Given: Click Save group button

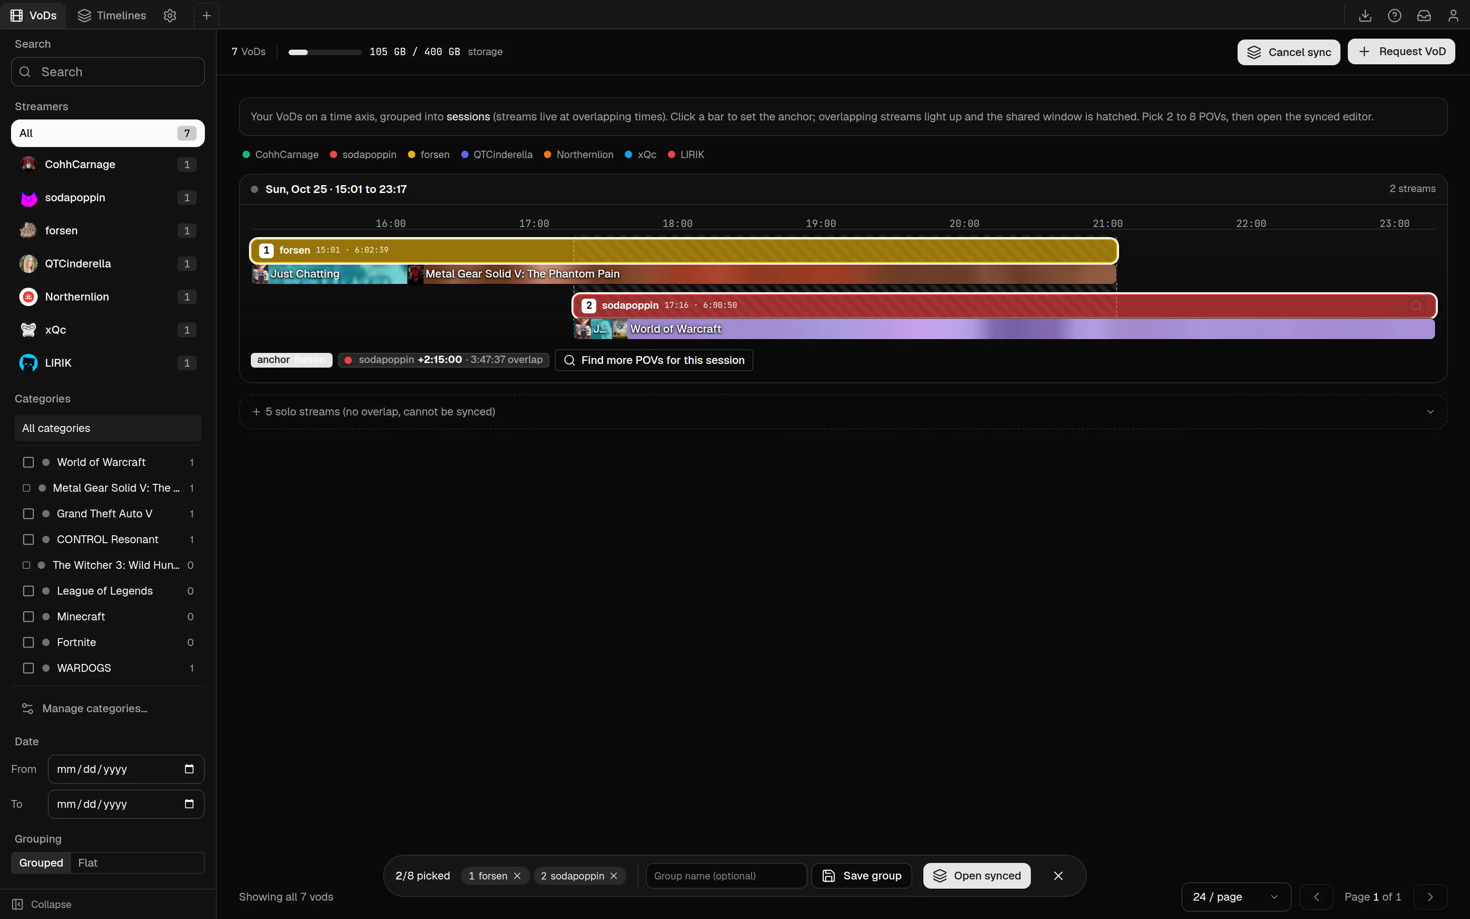Looking at the screenshot, I should click(861, 876).
